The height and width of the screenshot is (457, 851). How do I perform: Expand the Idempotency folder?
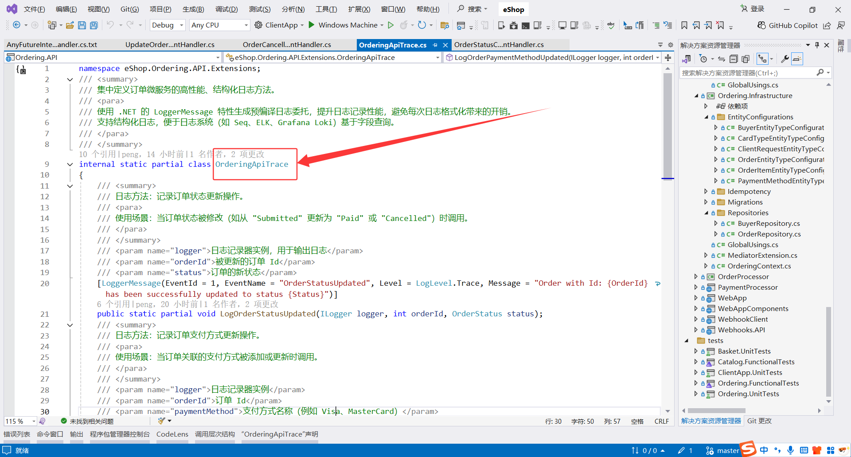pyautogui.click(x=706, y=192)
